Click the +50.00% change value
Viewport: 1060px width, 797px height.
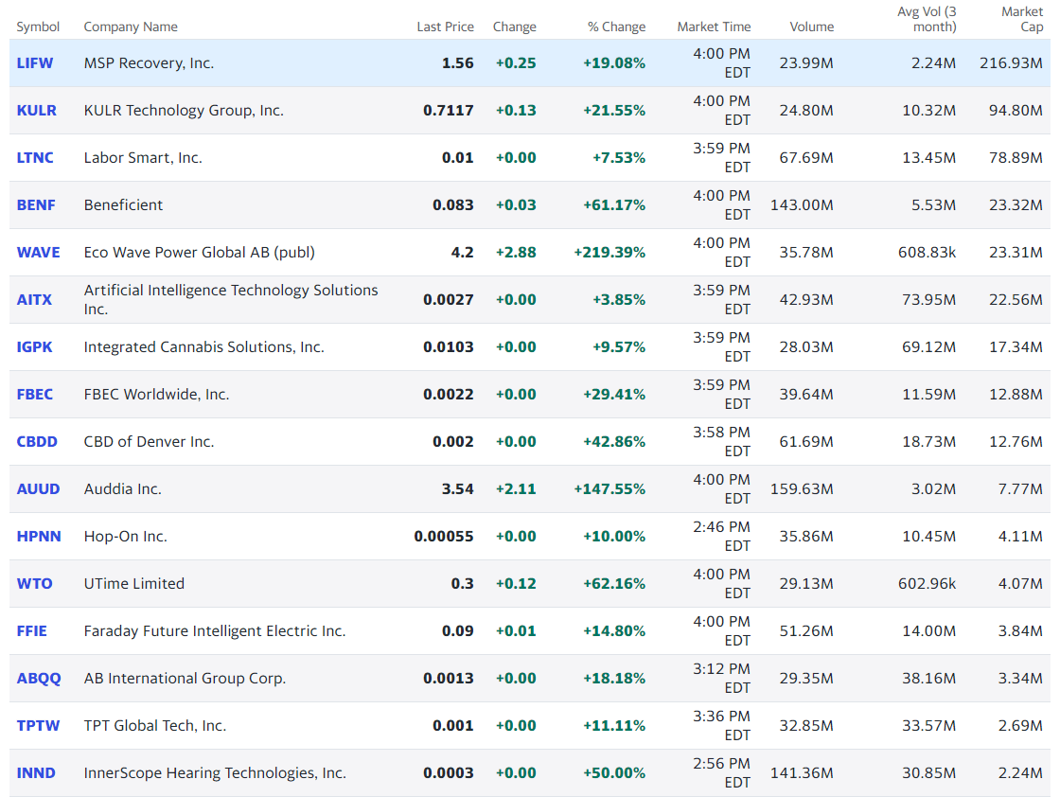614,772
